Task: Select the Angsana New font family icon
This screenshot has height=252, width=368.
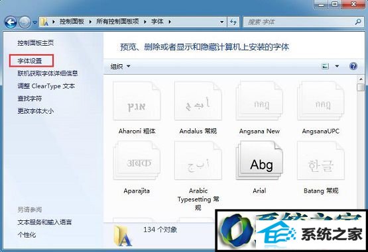Action: tap(259, 101)
